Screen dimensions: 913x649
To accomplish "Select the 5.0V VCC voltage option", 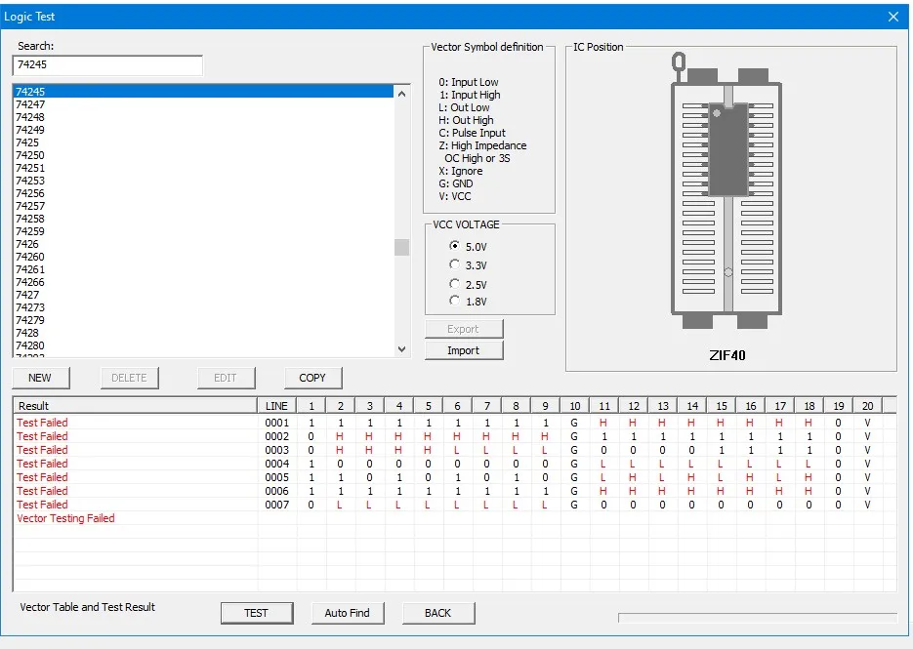I will click(x=454, y=247).
